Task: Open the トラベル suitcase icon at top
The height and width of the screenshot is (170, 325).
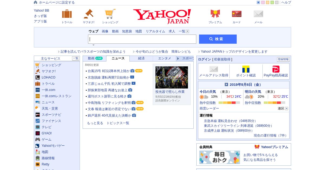Action: [67, 14]
